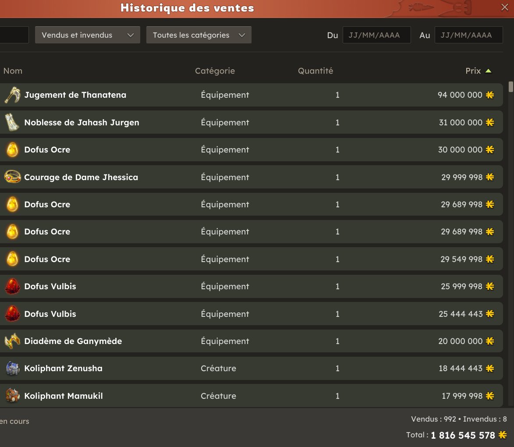Click the ascending sort arrow next to Prix

pyautogui.click(x=488, y=71)
